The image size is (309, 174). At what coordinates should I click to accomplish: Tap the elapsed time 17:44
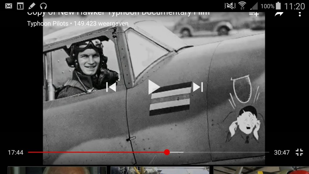pos(15,153)
